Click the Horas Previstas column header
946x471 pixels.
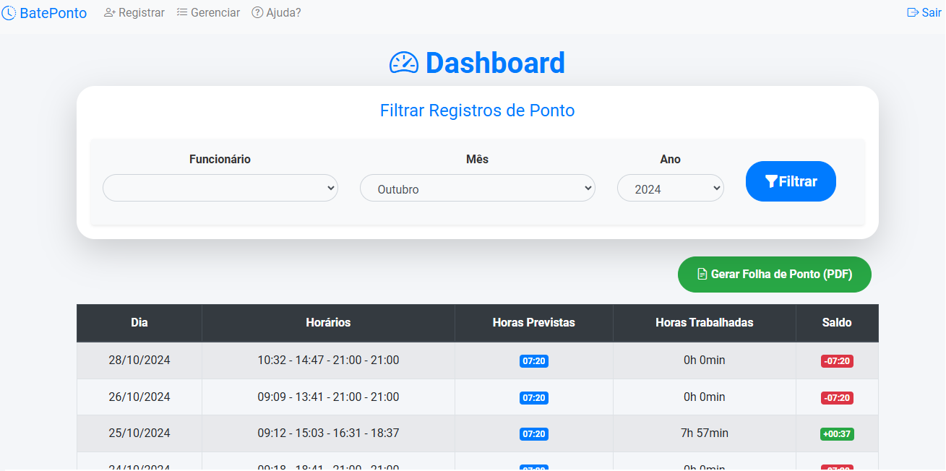point(534,323)
